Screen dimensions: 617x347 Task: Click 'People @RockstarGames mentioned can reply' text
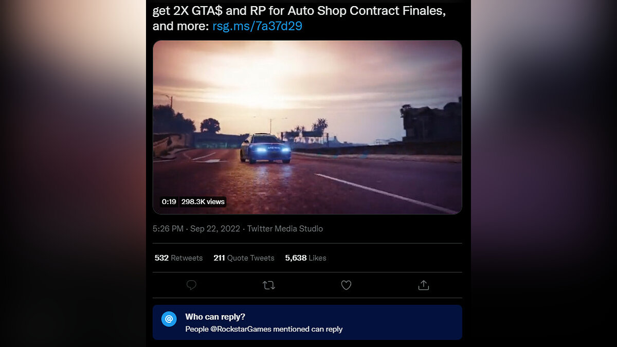tap(264, 329)
